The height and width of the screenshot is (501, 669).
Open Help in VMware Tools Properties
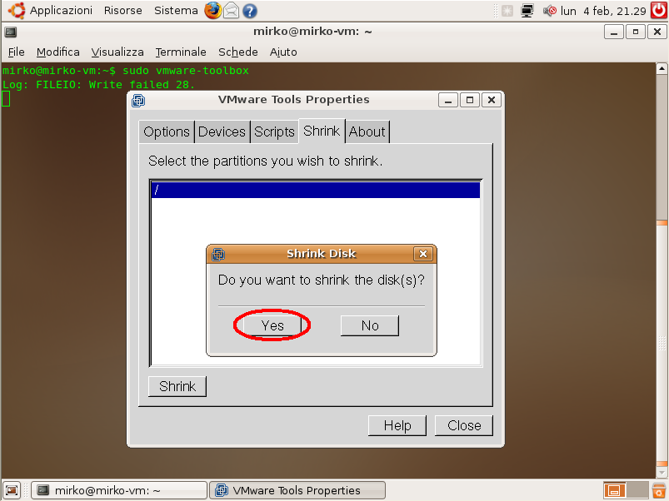pos(397,425)
